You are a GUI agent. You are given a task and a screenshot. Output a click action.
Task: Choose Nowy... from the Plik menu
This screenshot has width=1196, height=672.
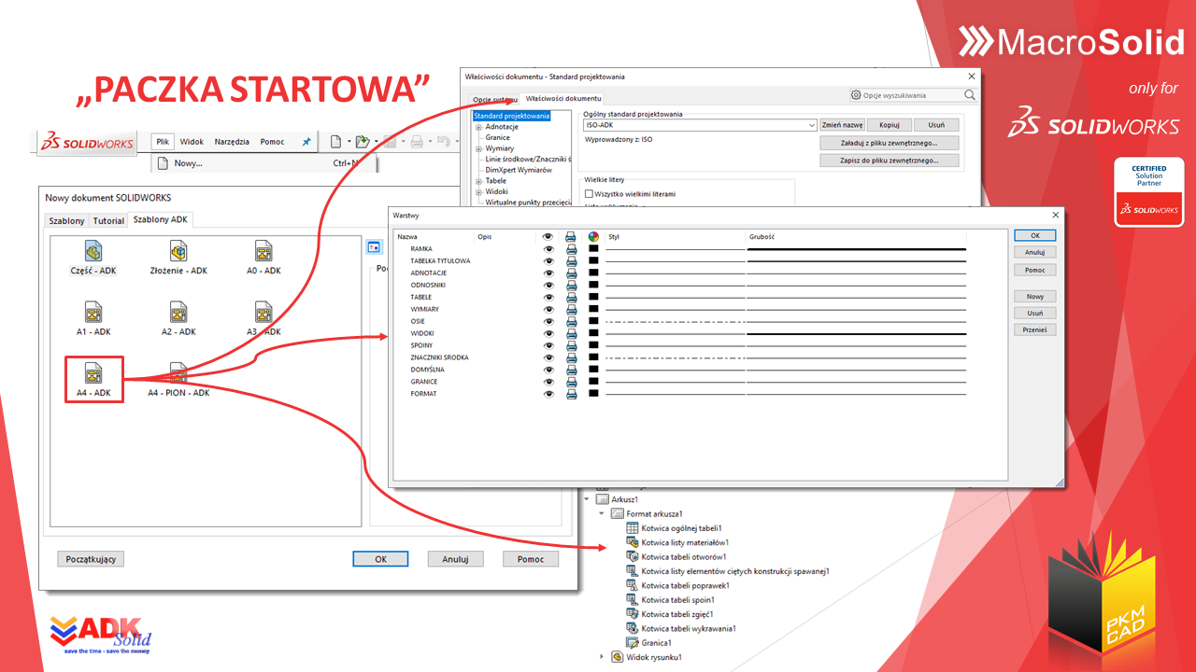click(264, 163)
